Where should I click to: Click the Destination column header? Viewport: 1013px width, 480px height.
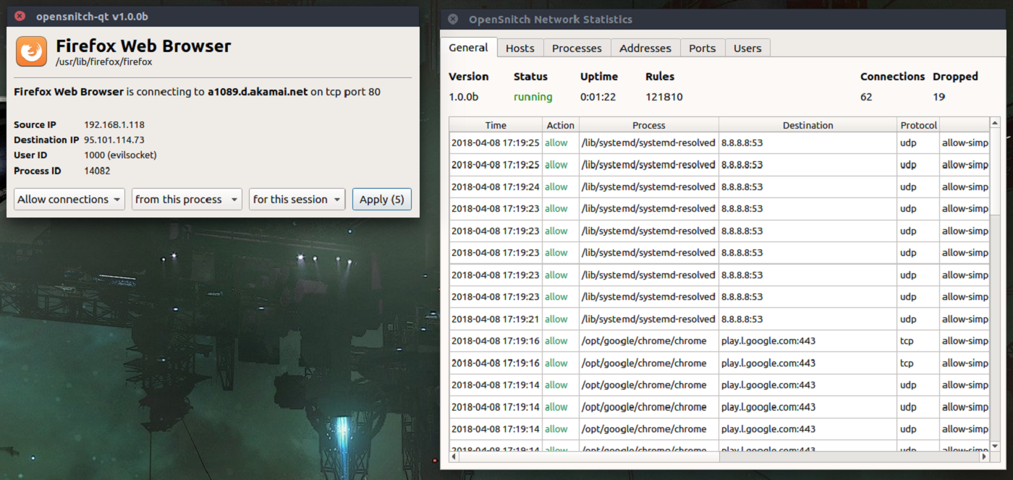[808, 125]
